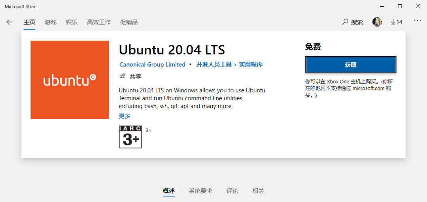Image resolution: width=427 pixels, height=202 pixels.
Task: Click the Ubuntu 20.04 LTS title
Action: point(172,50)
